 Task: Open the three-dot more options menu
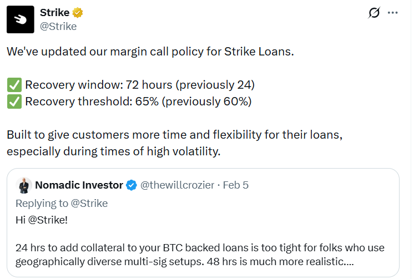pyautogui.click(x=393, y=13)
